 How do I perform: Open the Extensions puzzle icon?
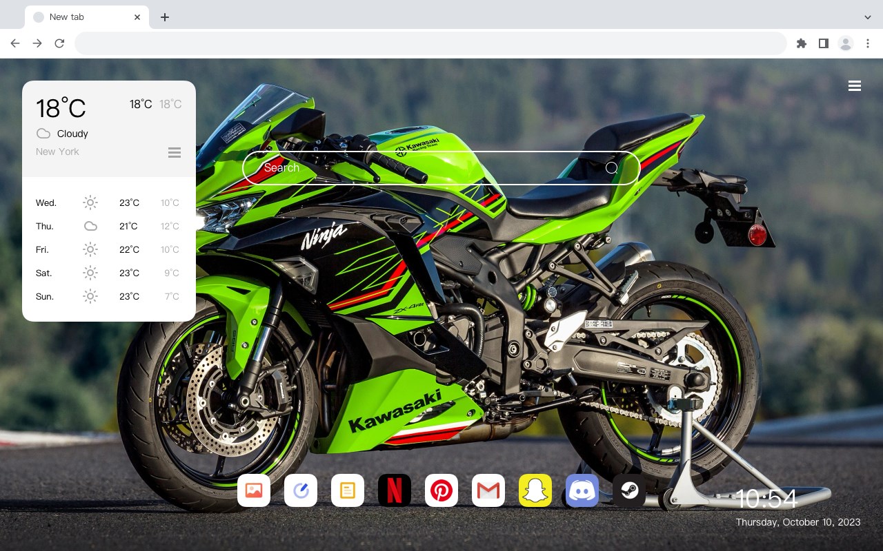801,43
